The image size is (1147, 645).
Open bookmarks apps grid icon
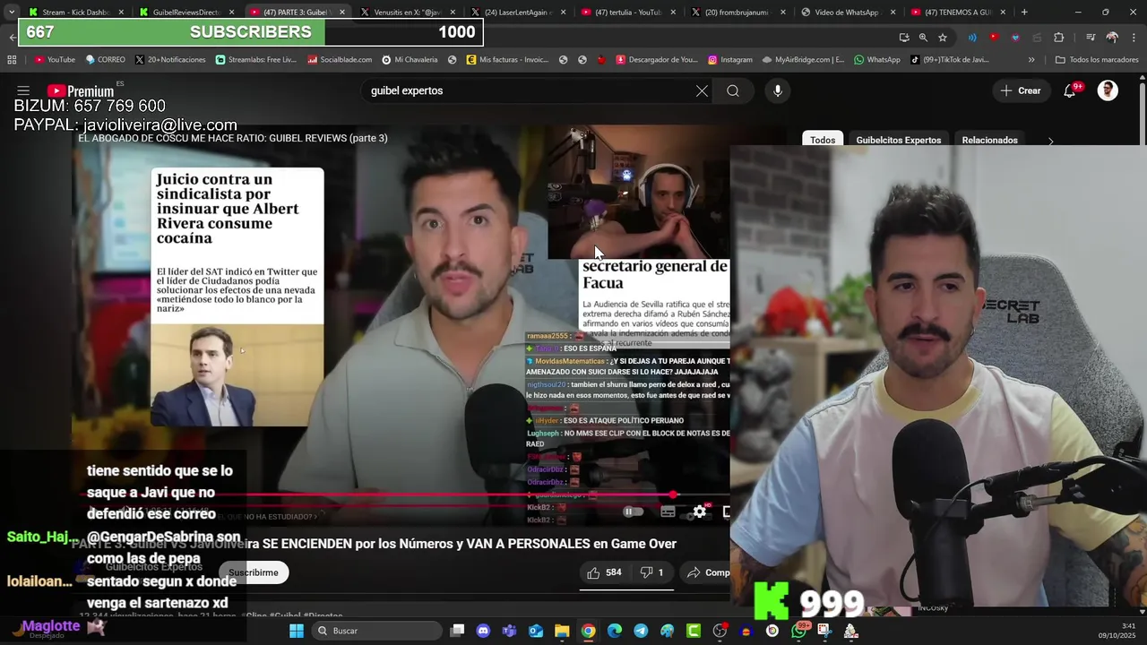coord(12,60)
